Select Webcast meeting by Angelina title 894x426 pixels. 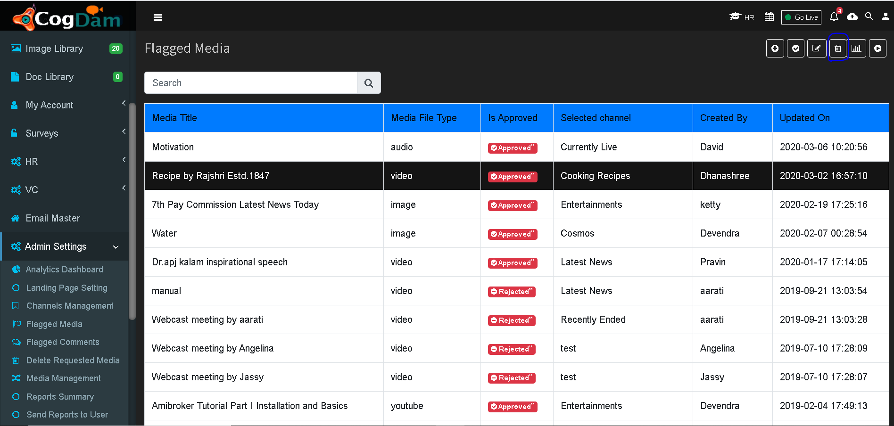click(x=213, y=348)
